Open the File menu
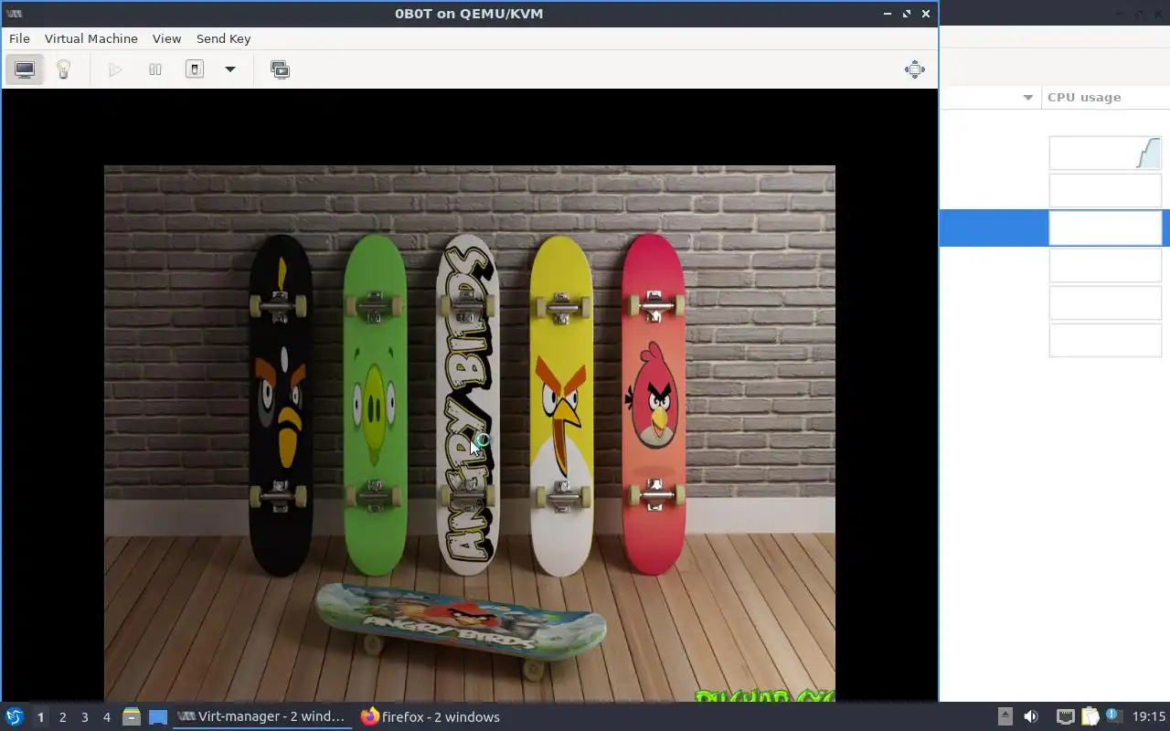Image resolution: width=1170 pixels, height=731 pixels. tap(19, 38)
